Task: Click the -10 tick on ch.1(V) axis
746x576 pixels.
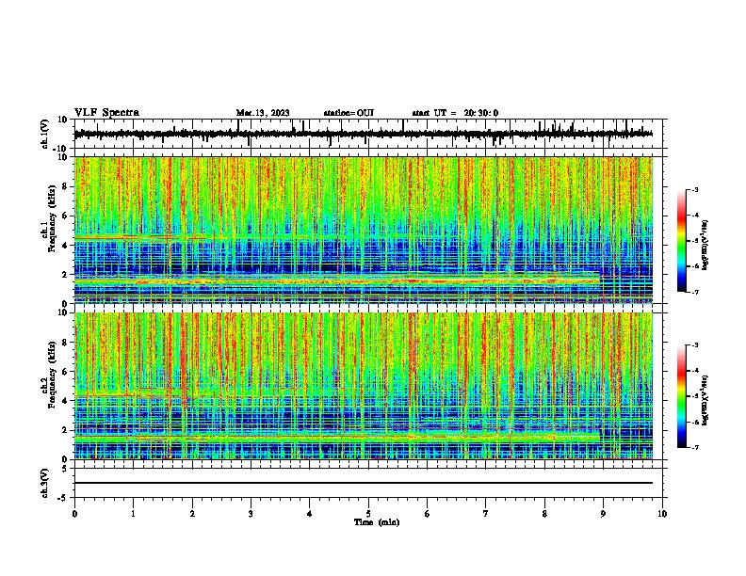Action: [x=60, y=149]
